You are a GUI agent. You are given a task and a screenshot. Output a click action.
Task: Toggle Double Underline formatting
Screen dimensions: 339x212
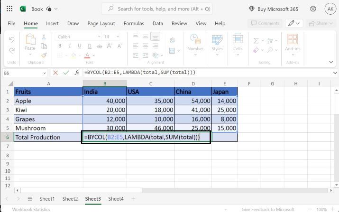[x=90, y=46]
